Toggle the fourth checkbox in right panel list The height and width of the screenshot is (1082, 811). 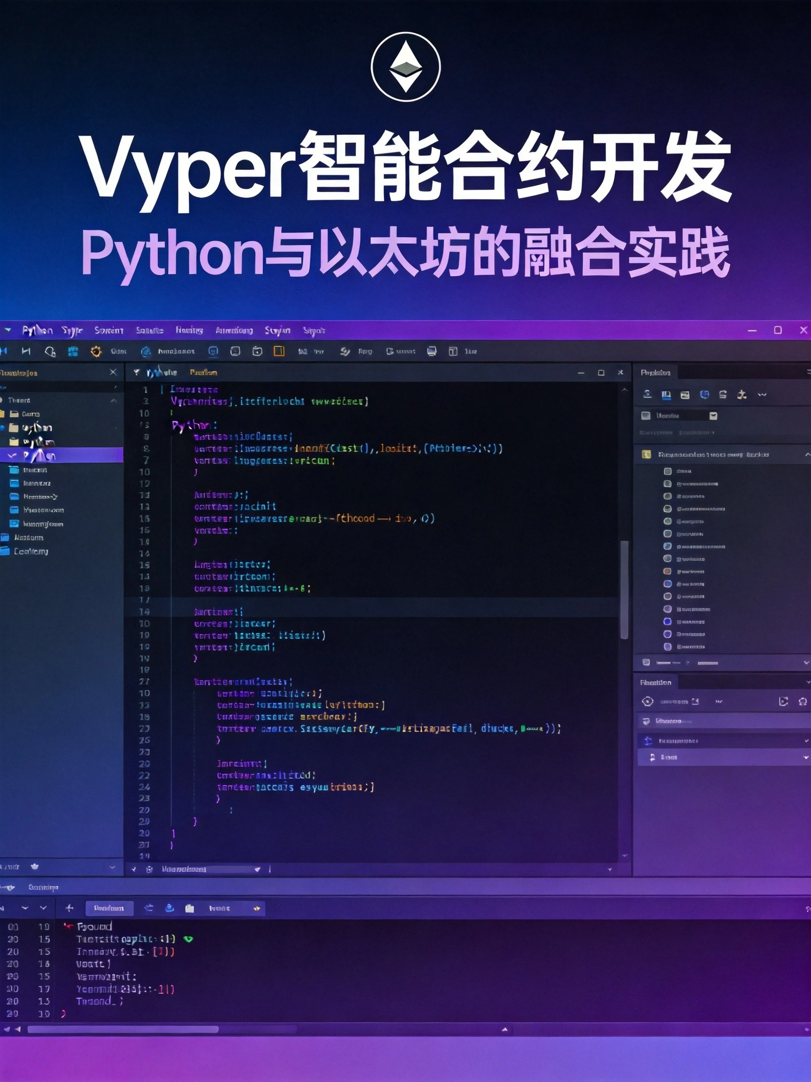click(667, 509)
